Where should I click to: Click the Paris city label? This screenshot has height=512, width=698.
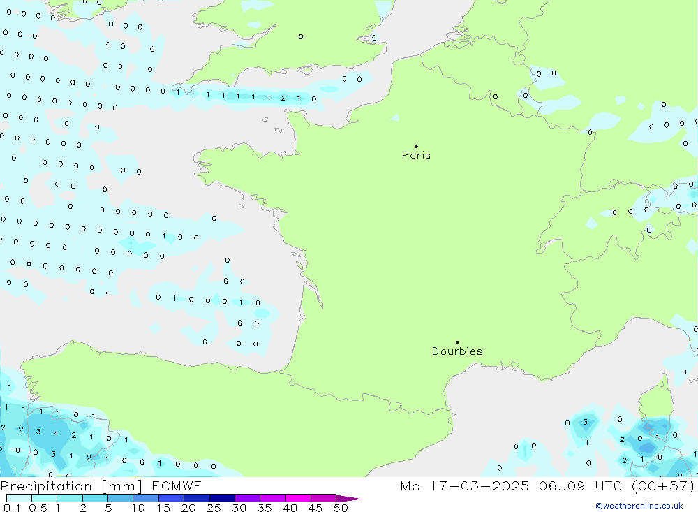pyautogui.click(x=416, y=155)
